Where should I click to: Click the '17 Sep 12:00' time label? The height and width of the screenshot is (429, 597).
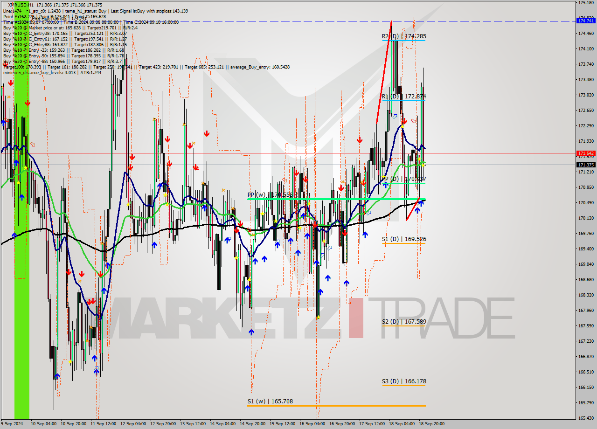pyautogui.click(x=372, y=424)
